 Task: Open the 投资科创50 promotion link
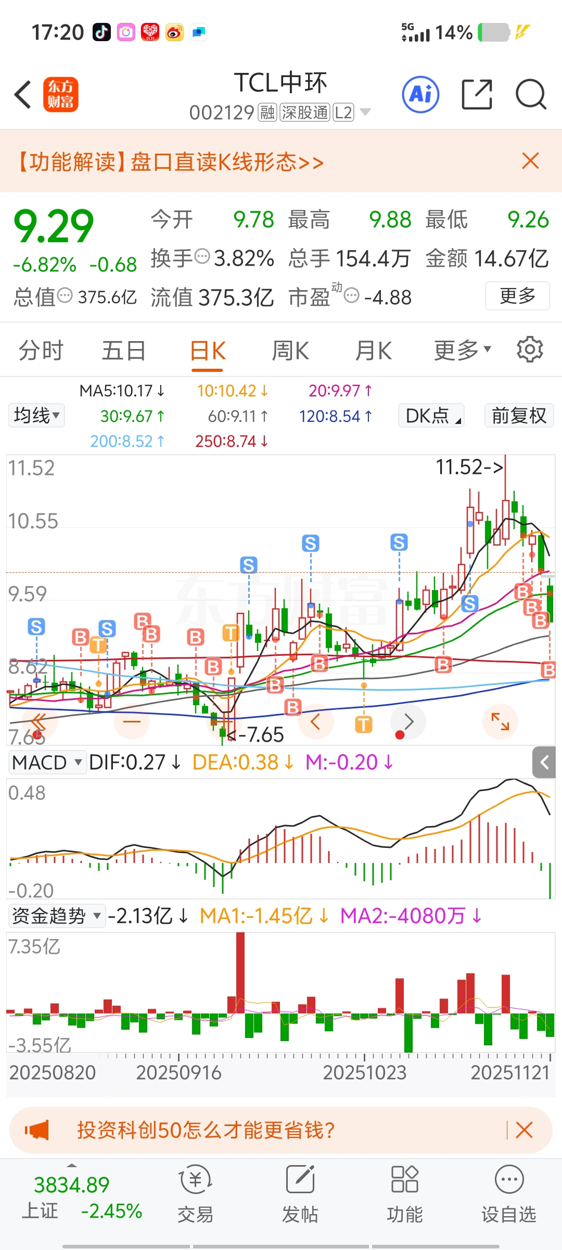pyautogui.click(x=206, y=1130)
